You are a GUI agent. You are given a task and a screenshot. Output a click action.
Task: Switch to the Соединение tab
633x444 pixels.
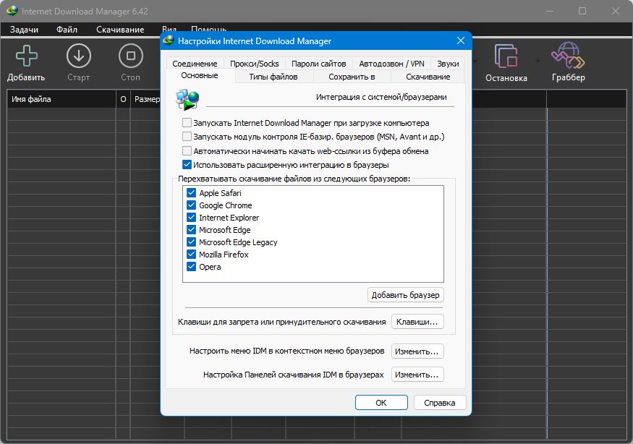click(x=195, y=64)
